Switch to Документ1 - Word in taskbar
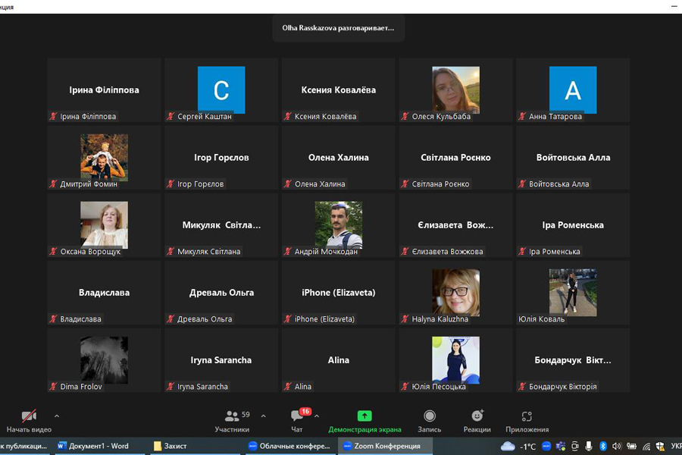682x455 pixels. [x=92, y=446]
